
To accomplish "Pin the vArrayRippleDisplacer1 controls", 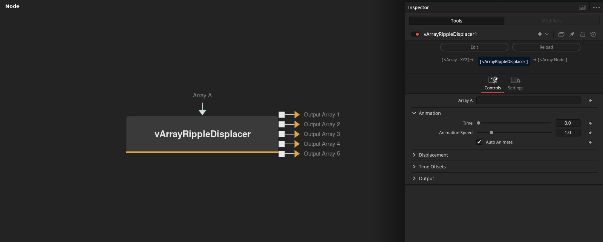I will (572, 34).
